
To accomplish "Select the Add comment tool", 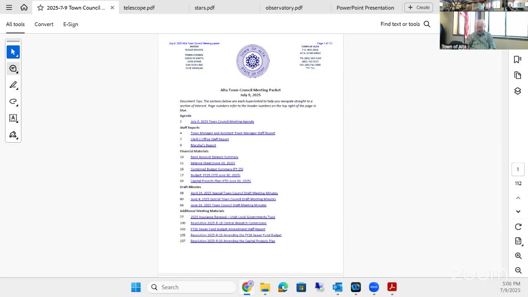I will point(13,68).
